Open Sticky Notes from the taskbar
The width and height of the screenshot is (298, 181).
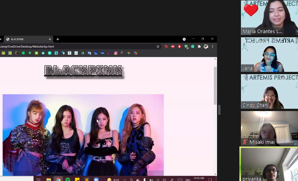77,179
